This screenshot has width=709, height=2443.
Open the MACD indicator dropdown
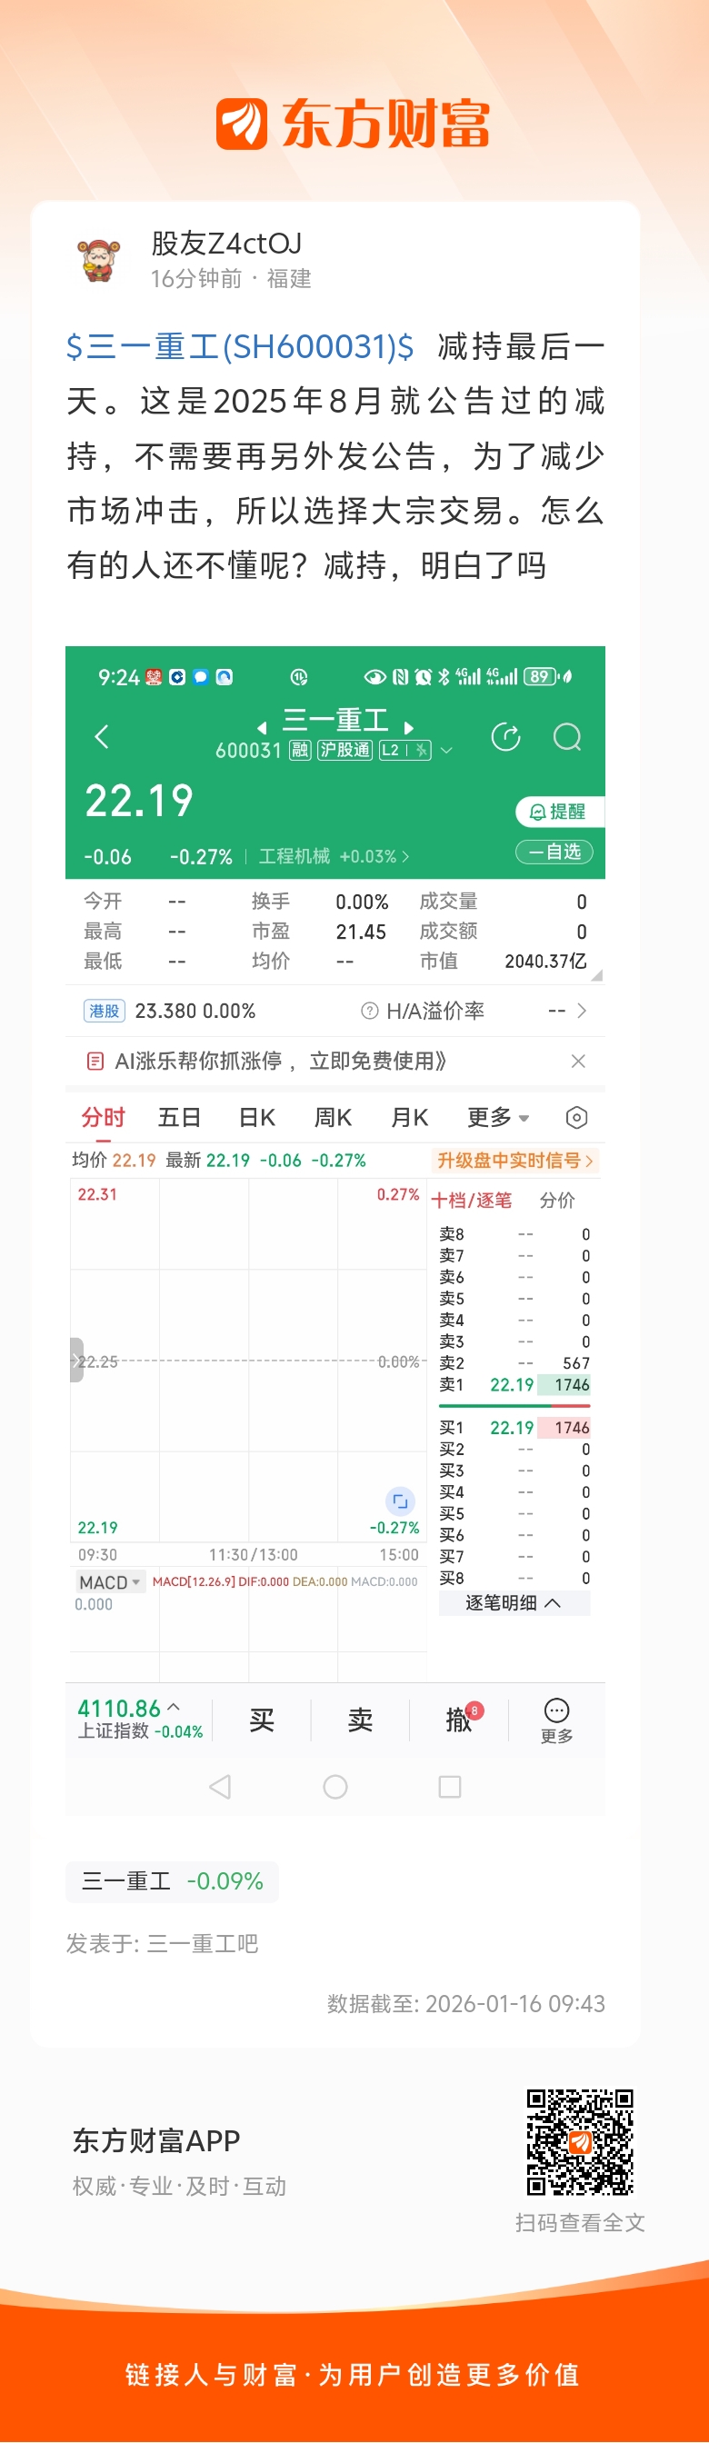pyautogui.click(x=110, y=1583)
